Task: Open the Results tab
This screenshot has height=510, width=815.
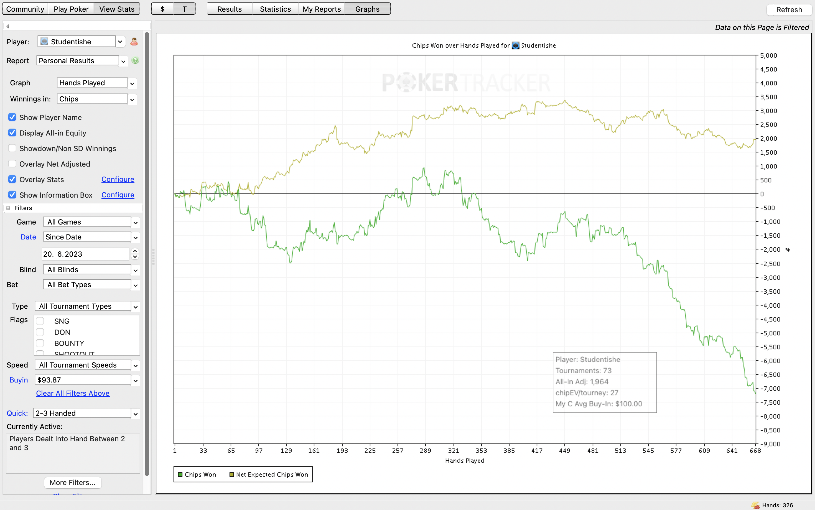Action: [229, 9]
